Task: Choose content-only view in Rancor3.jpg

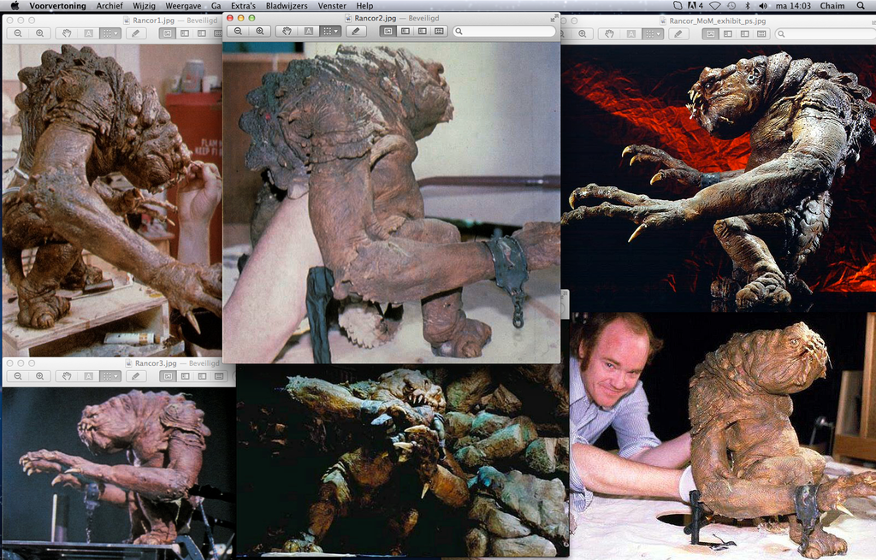Action: click(x=168, y=376)
